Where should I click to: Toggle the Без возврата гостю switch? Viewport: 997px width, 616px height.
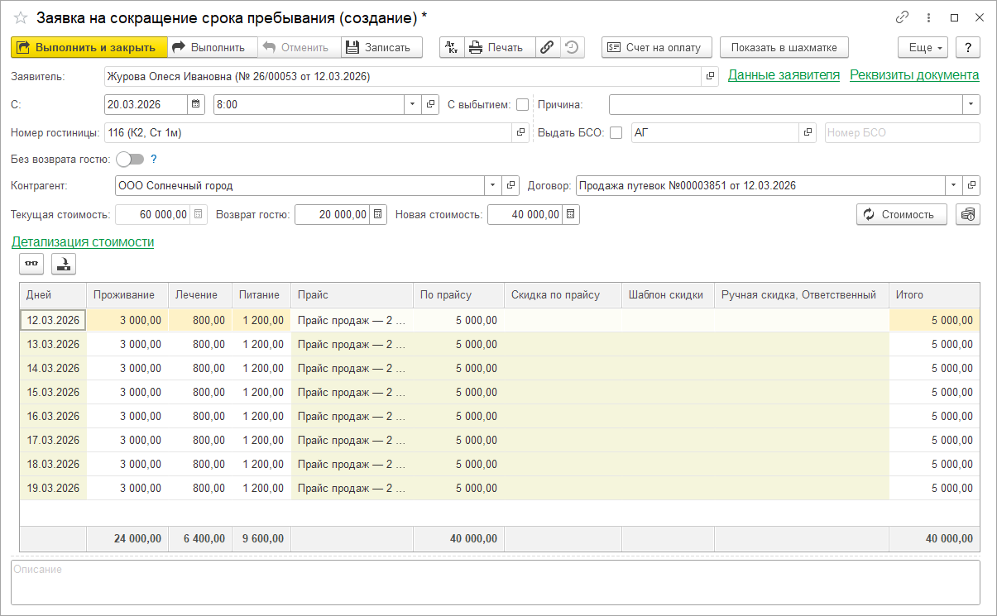[130, 159]
